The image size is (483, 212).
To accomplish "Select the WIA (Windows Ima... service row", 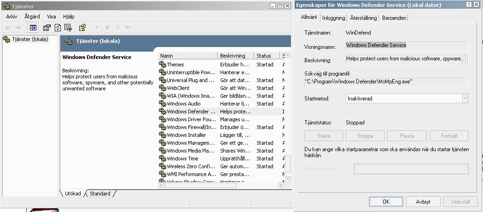I will 221,96.
